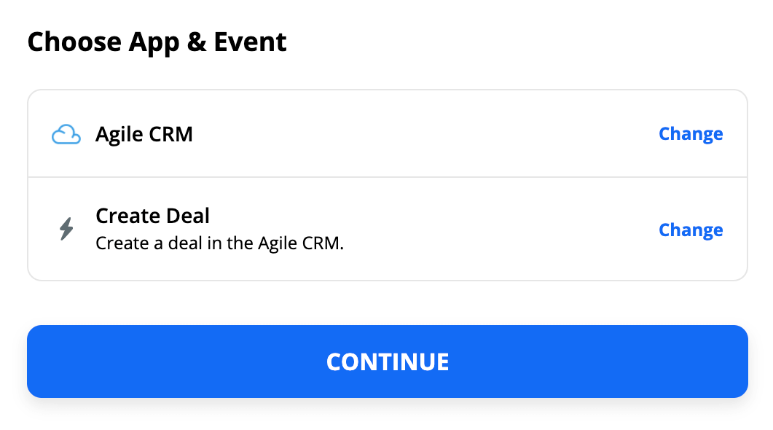Viewport: 773px width, 430px height.
Task: Select the Create Deal event title
Action: click(x=152, y=216)
